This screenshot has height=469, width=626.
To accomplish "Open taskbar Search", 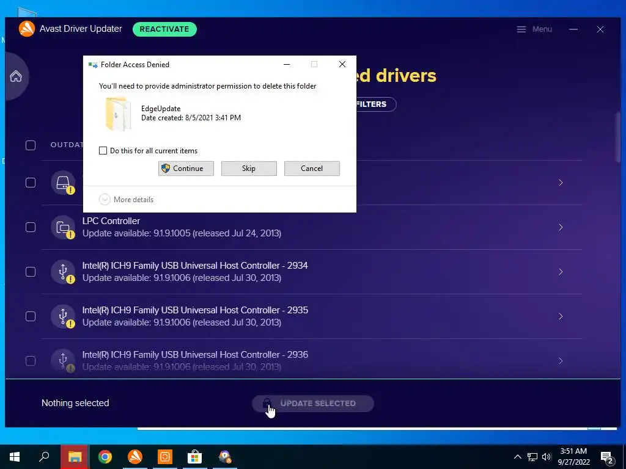I will [x=44, y=457].
